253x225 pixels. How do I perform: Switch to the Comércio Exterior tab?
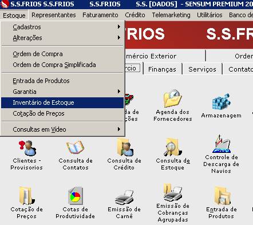165,56
